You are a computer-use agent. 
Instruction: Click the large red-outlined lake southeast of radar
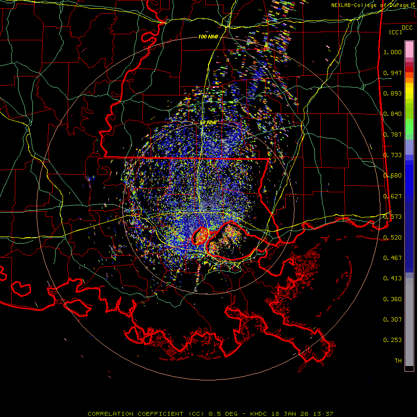coord(231,241)
